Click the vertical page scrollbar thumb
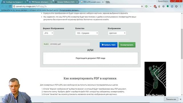 pyautogui.click(x=182, y=44)
